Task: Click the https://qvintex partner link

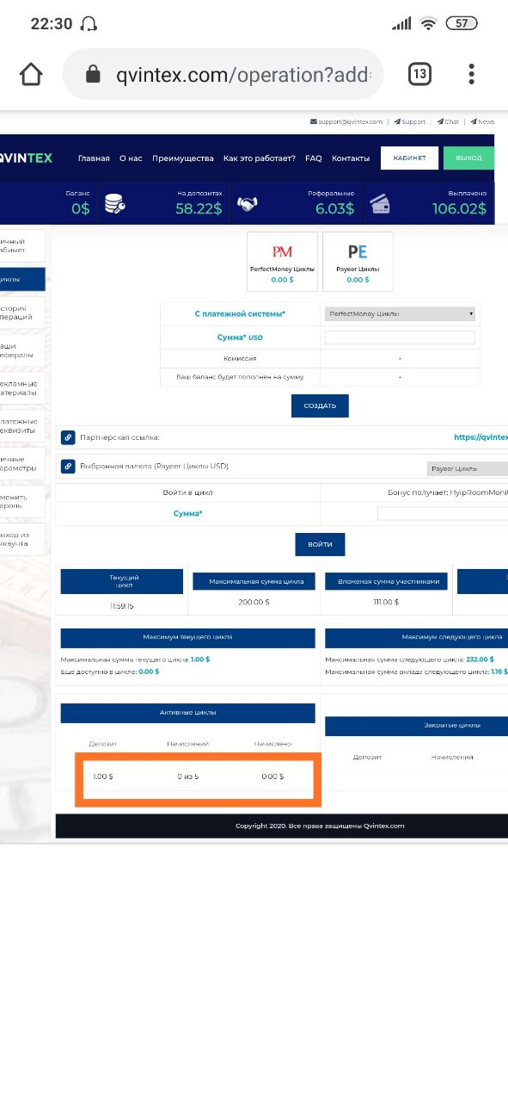Action: click(480, 437)
